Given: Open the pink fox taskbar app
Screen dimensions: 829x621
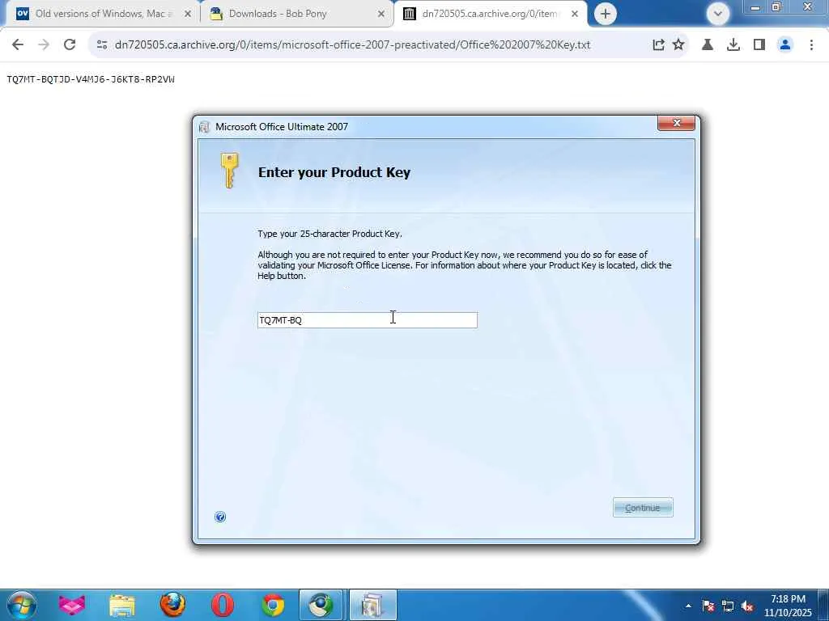Looking at the screenshot, I should [x=72, y=605].
